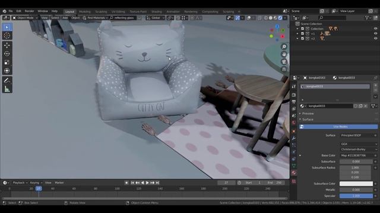Open the Window menu
This screenshot has height=213, width=380.
point(43,11)
